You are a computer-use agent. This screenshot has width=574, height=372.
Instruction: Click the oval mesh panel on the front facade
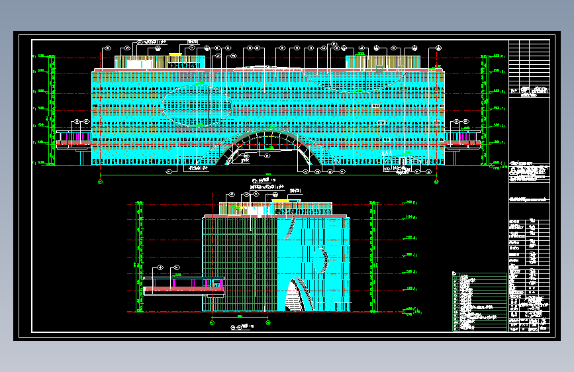197,106
